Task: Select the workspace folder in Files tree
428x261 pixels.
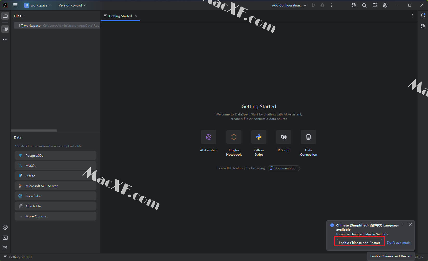Action: 57,25
